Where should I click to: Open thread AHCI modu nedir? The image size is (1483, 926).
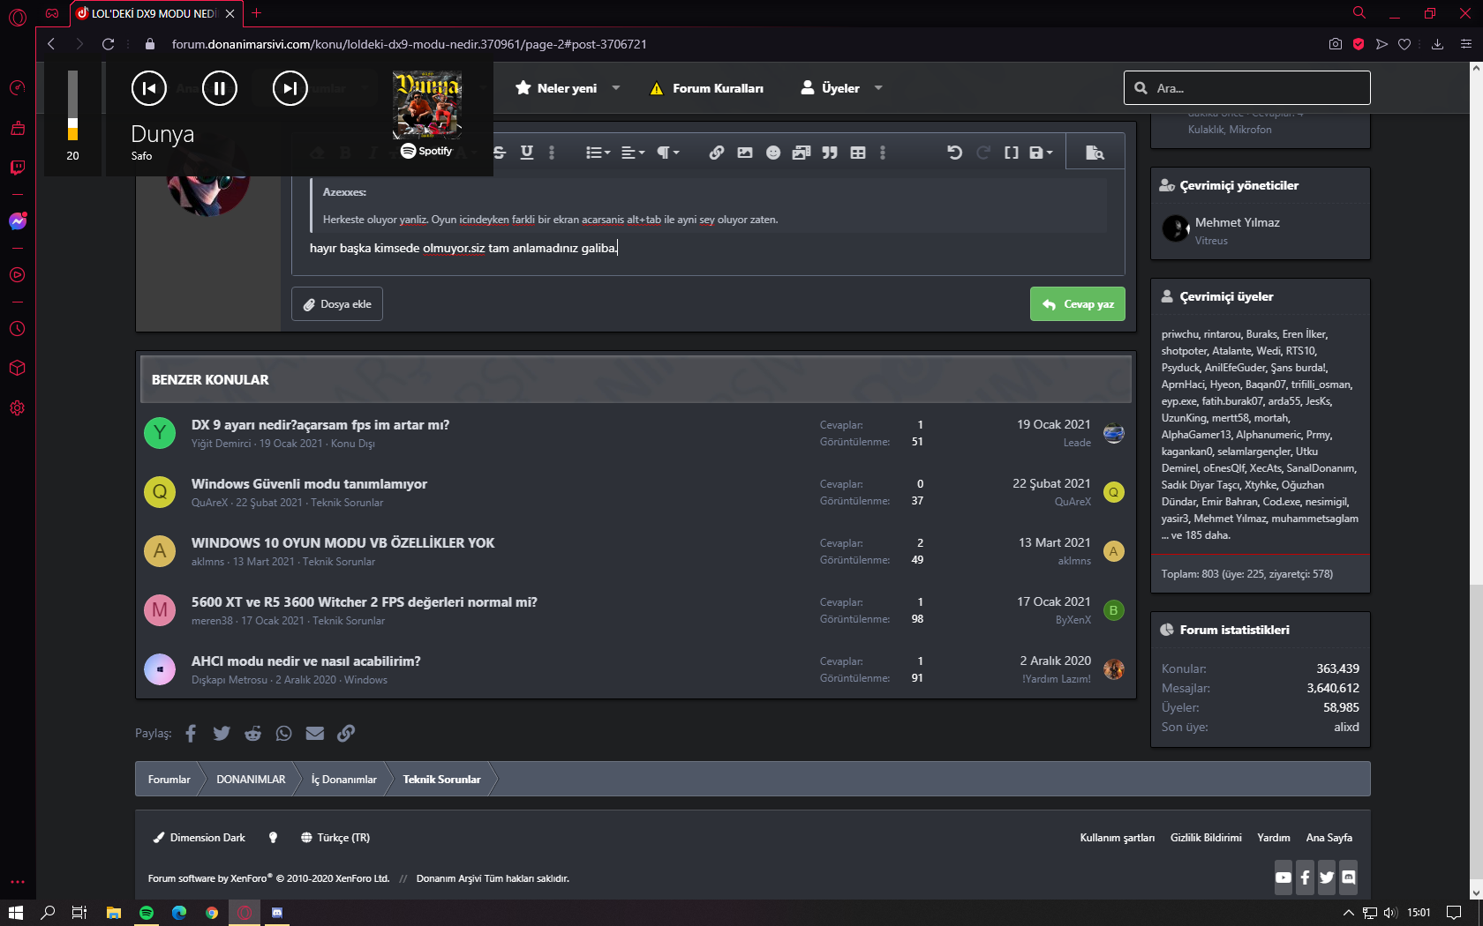click(306, 661)
